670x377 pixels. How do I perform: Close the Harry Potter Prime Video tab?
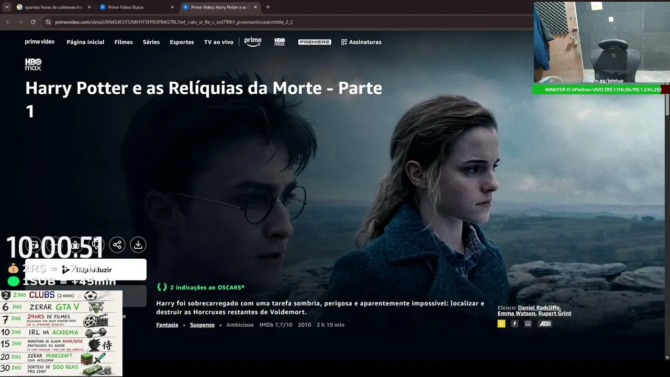pos(255,7)
